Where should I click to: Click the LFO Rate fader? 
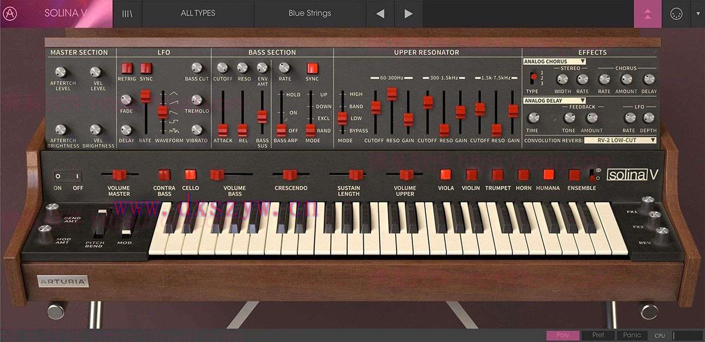coord(145,113)
